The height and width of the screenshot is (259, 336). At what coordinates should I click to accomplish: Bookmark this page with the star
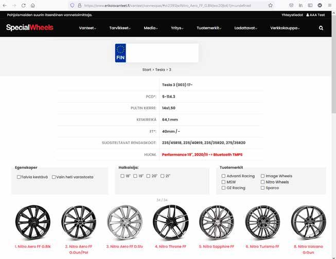tap(271, 6)
